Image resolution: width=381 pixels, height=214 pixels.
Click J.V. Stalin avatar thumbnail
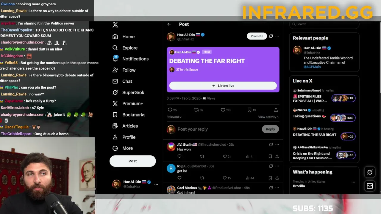coord(171,147)
